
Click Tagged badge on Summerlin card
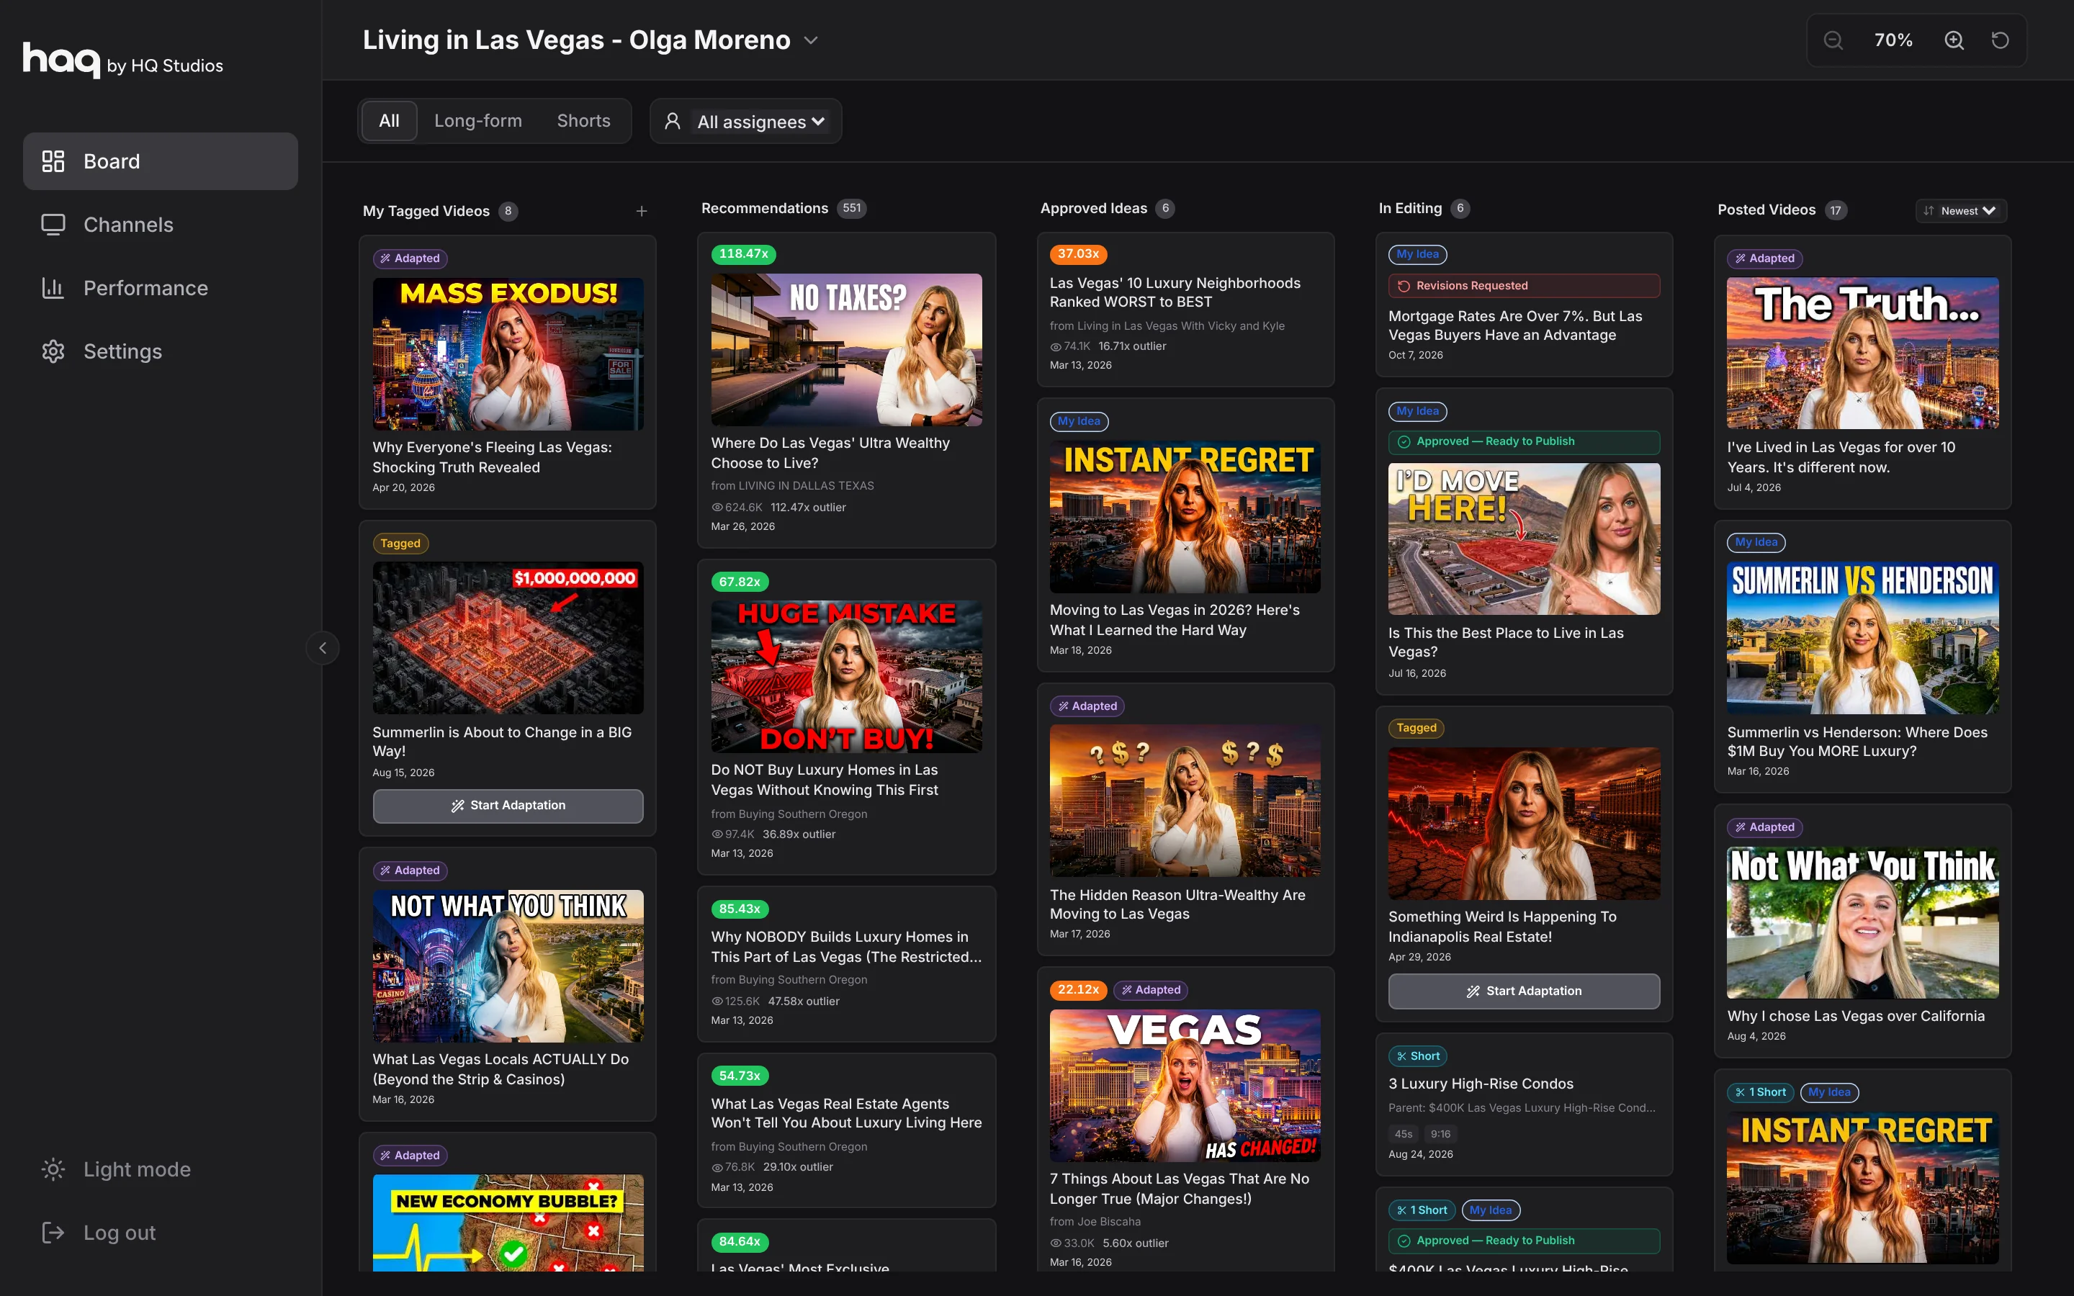click(x=400, y=544)
